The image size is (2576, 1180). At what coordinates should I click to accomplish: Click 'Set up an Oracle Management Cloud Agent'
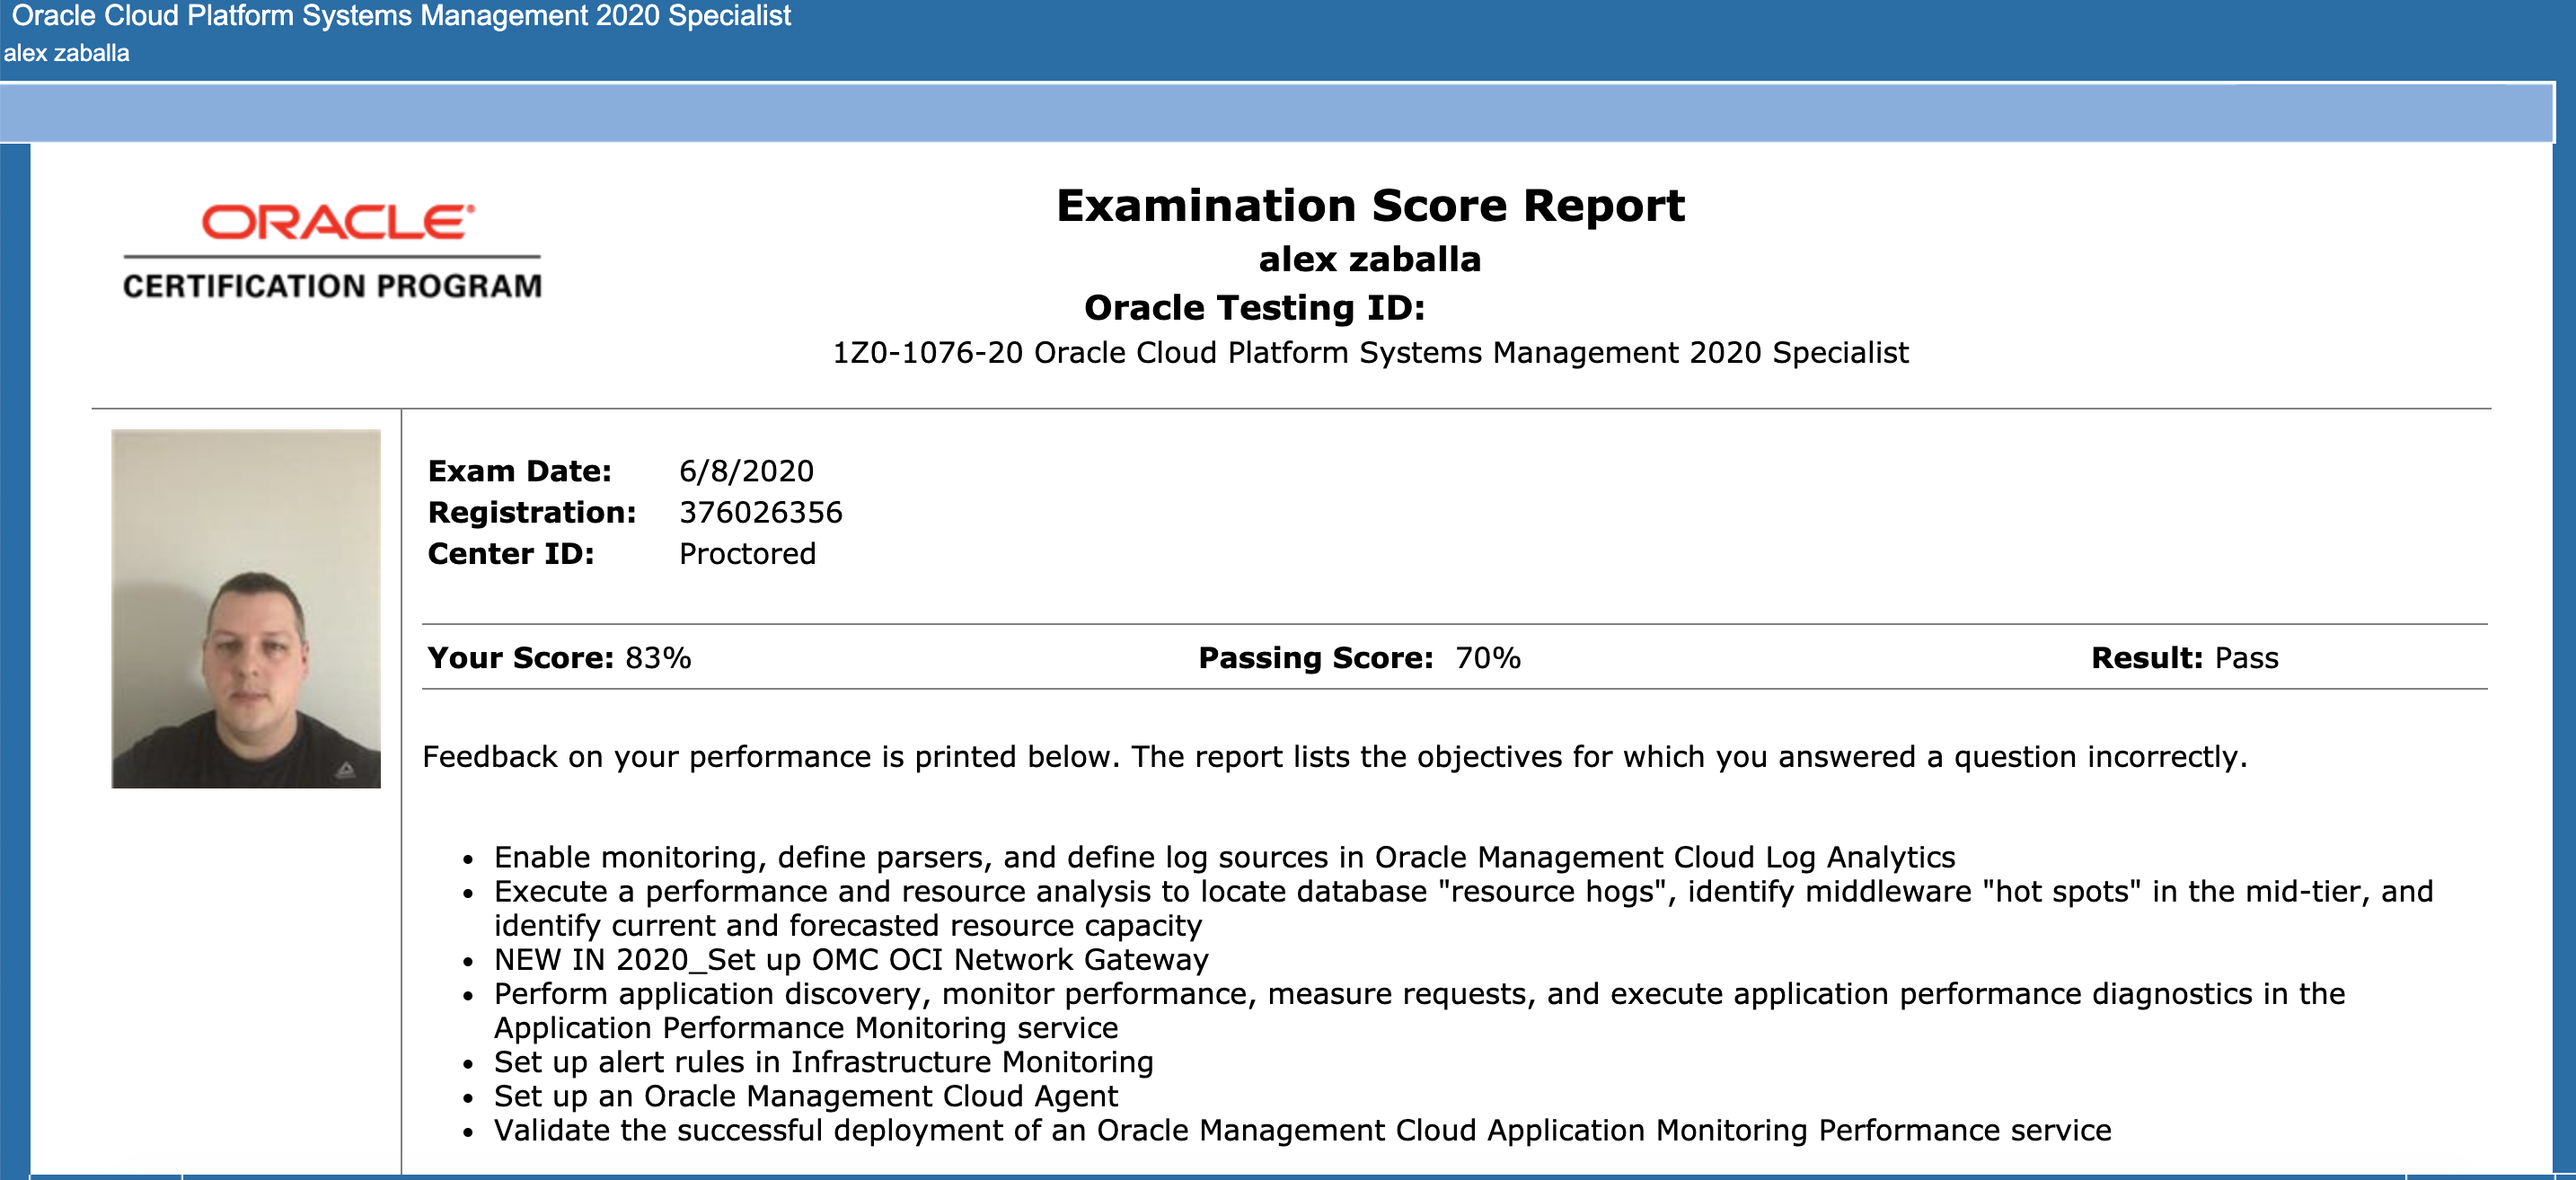coord(805,1097)
